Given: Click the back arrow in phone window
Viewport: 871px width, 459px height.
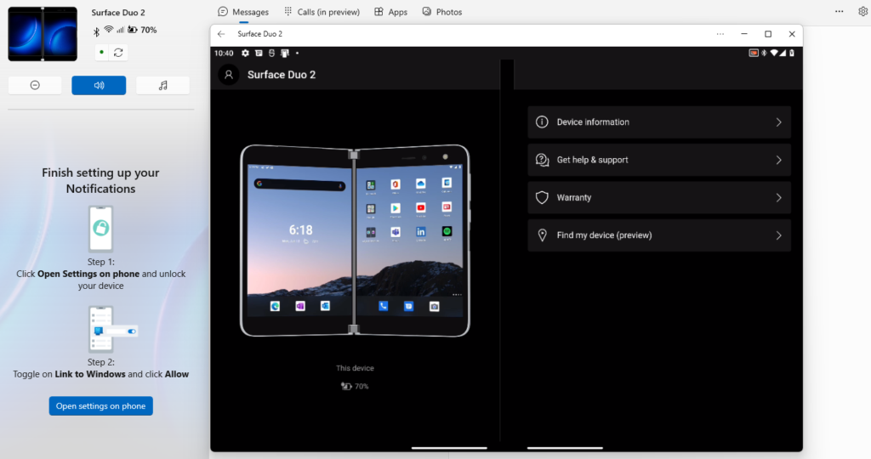Looking at the screenshot, I should 221,34.
